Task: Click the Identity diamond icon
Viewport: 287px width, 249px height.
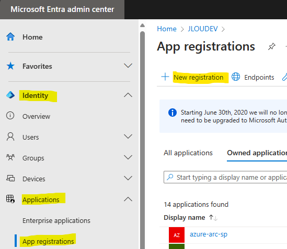Action: (x=10, y=95)
